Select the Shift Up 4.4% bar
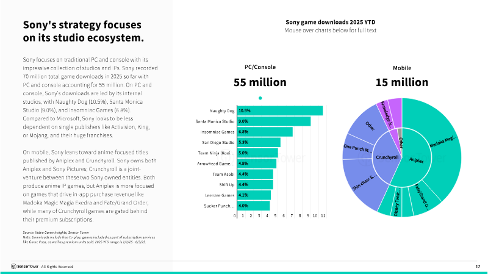488x274 pixels. click(x=255, y=185)
